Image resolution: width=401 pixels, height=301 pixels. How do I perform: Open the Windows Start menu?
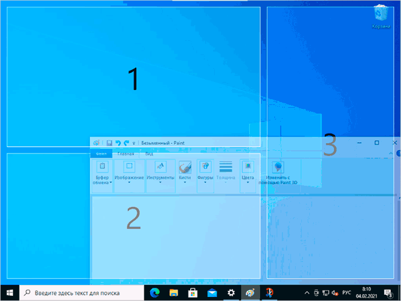(x=10, y=293)
